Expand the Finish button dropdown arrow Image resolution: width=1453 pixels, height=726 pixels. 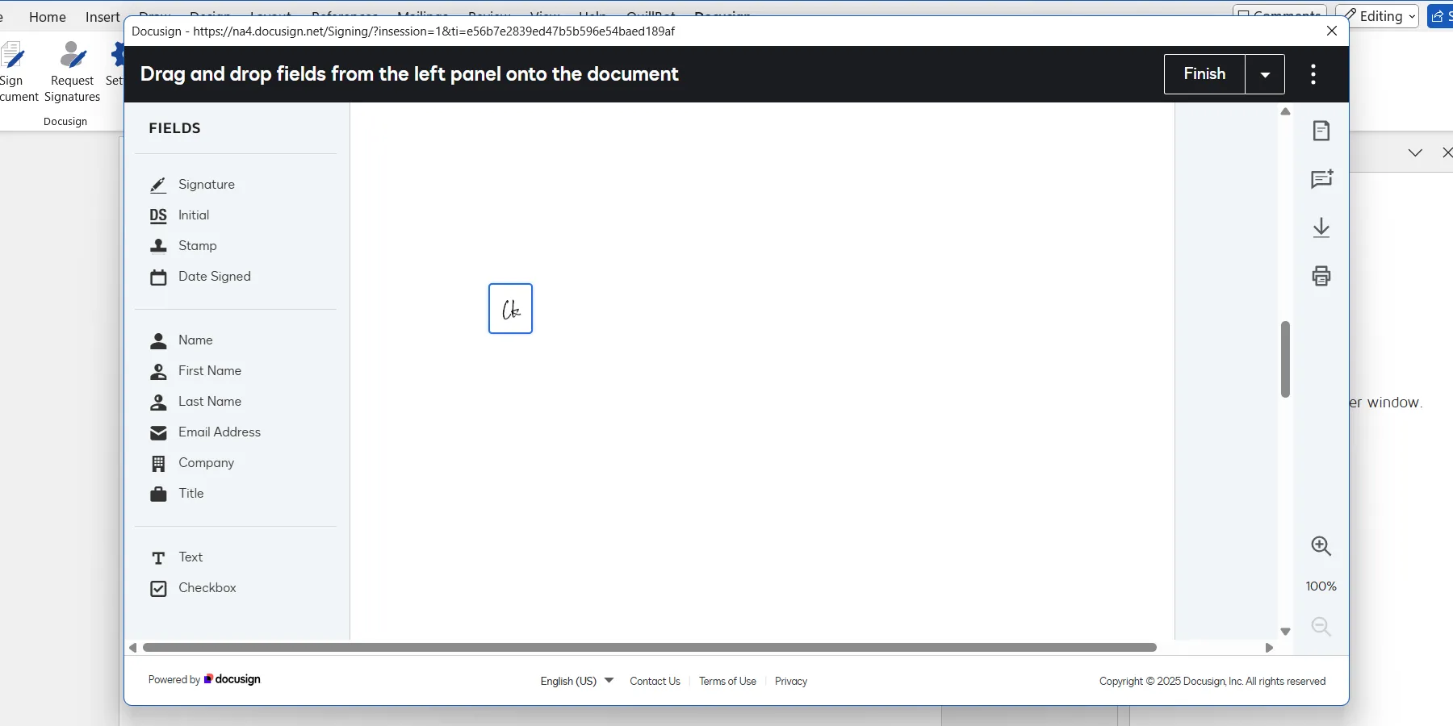[1265, 74]
